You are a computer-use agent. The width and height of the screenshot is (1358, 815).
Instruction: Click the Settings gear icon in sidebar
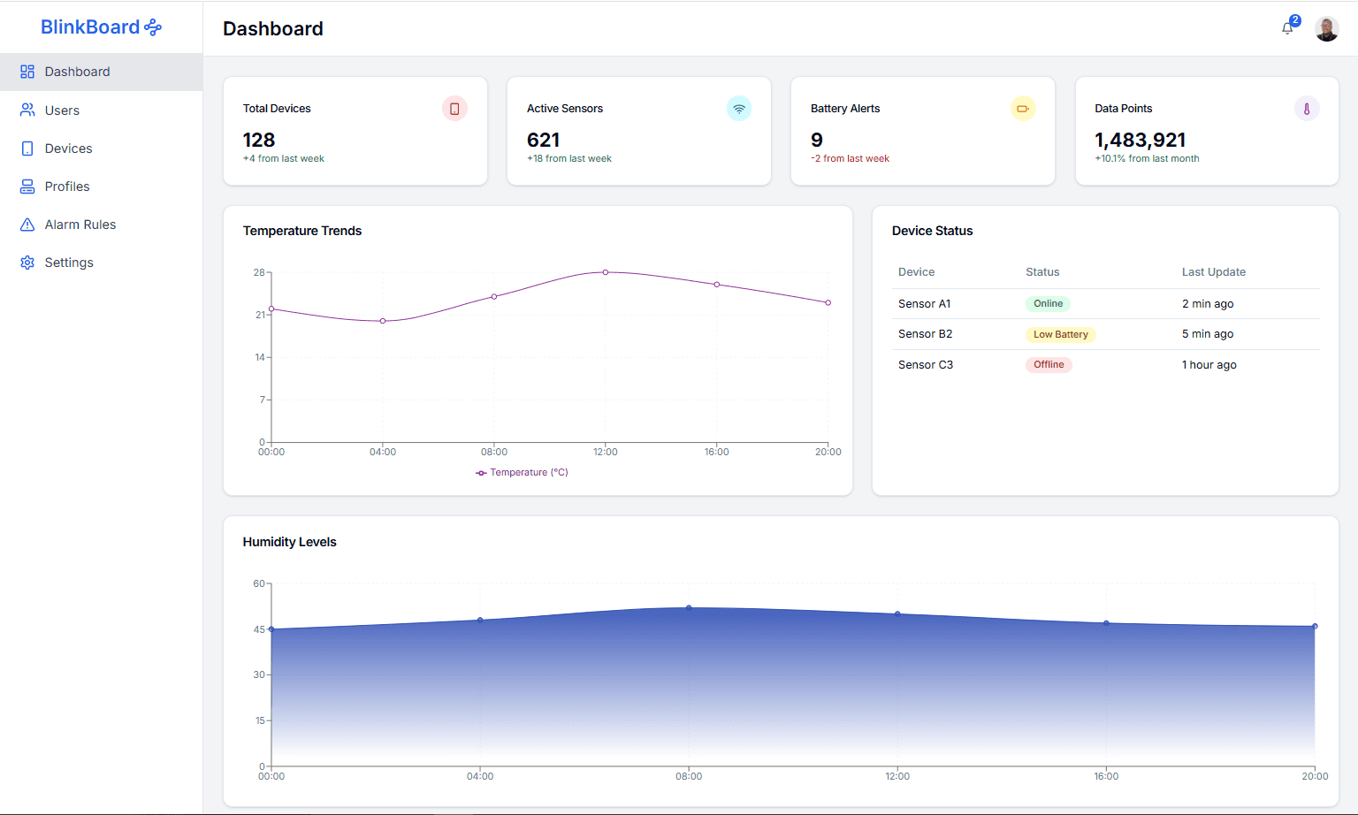[x=27, y=263]
